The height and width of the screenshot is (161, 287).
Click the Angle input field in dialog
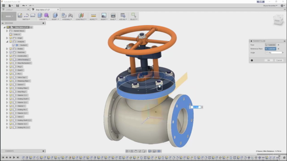tap(274, 53)
